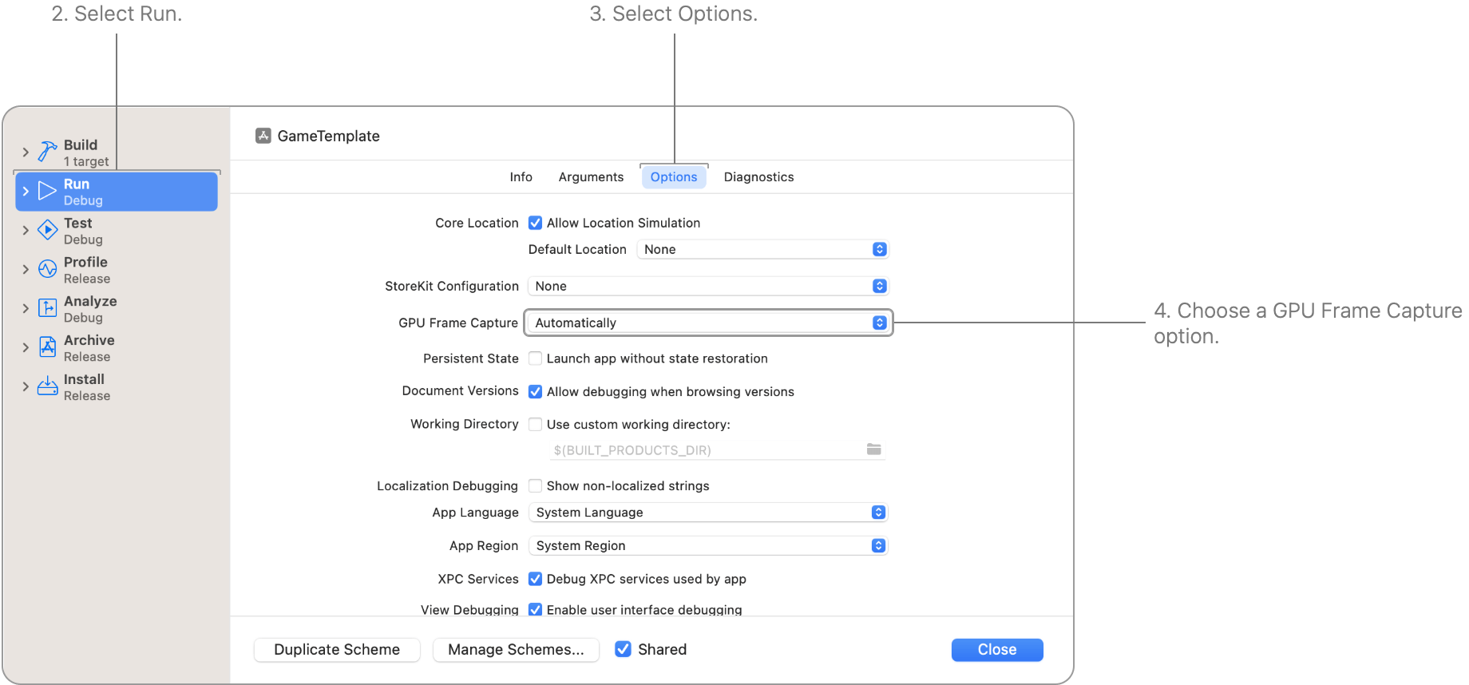Click the Duplicate Scheme button
Screen dimensions: 1469x685
336,649
